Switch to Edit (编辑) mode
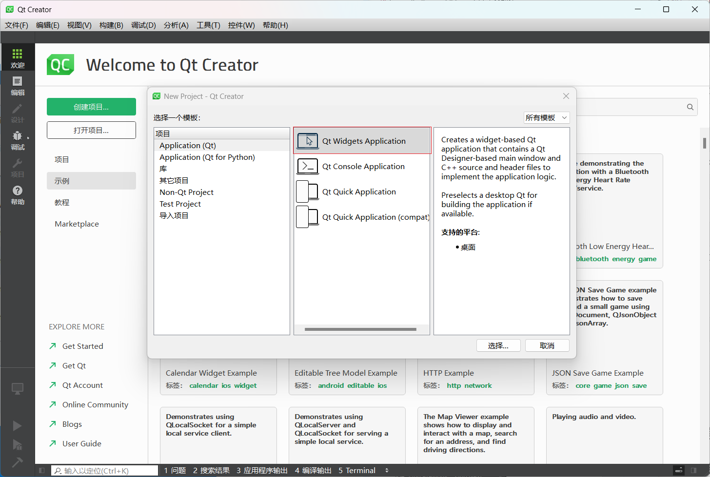710x477 pixels. pyautogui.click(x=18, y=85)
